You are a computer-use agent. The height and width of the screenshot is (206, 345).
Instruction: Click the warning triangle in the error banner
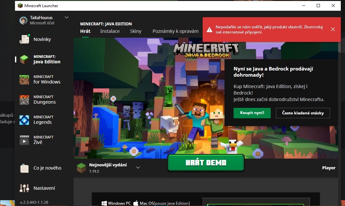[209, 30]
